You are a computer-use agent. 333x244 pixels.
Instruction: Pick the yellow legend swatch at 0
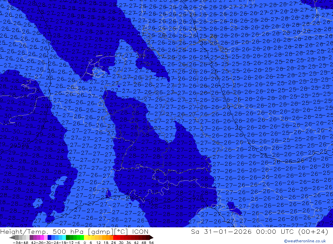pos(86,237)
